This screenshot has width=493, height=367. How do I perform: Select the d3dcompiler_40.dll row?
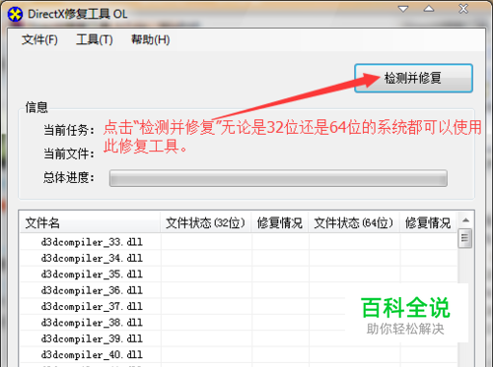click(x=238, y=354)
